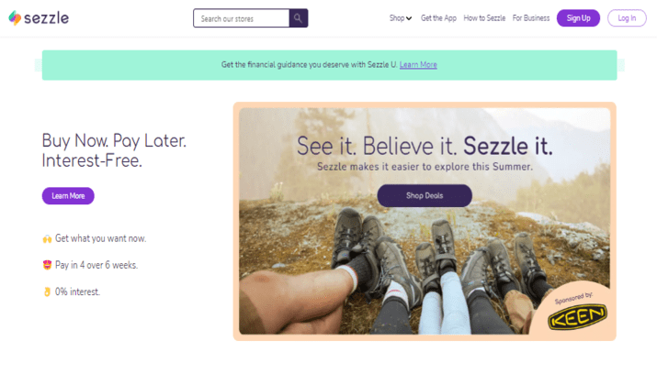This screenshot has height=385, width=657.
Task: Click the Shop Deals button
Action: pos(425,195)
